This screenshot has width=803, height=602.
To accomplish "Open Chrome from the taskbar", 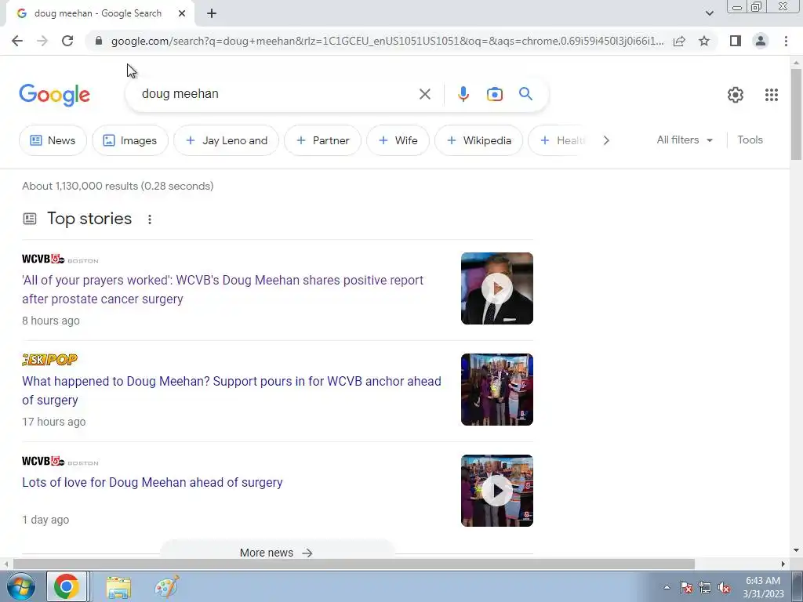I will coord(67,586).
